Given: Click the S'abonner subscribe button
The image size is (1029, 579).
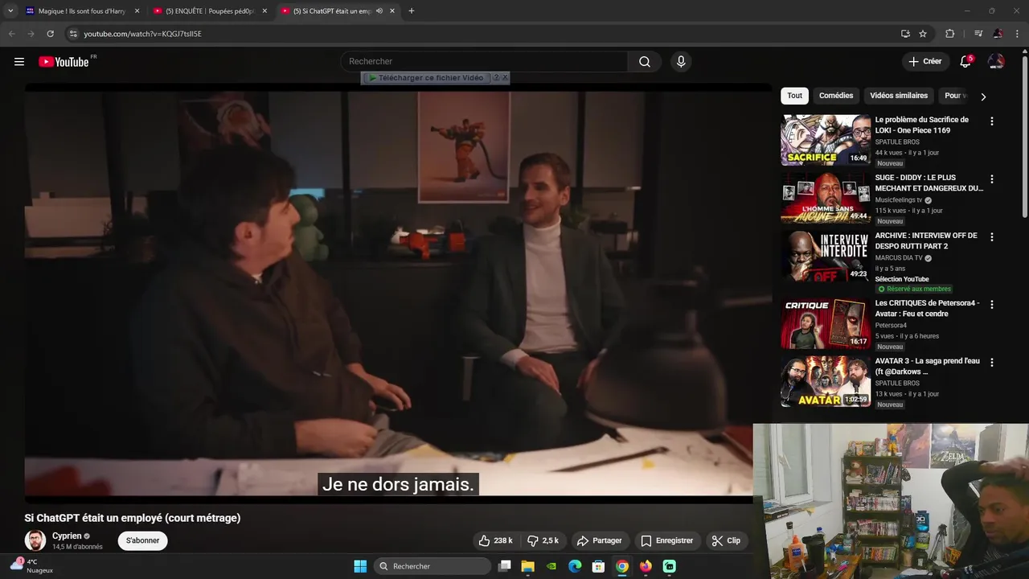Looking at the screenshot, I should pyautogui.click(x=142, y=540).
